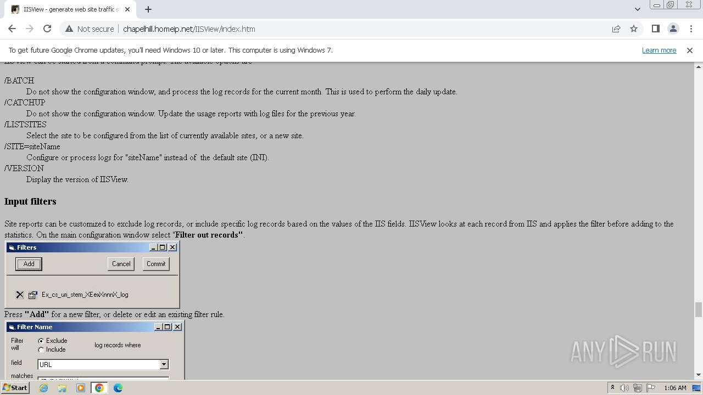
Task: Click scrollbar up arrow
Action: pos(698,66)
